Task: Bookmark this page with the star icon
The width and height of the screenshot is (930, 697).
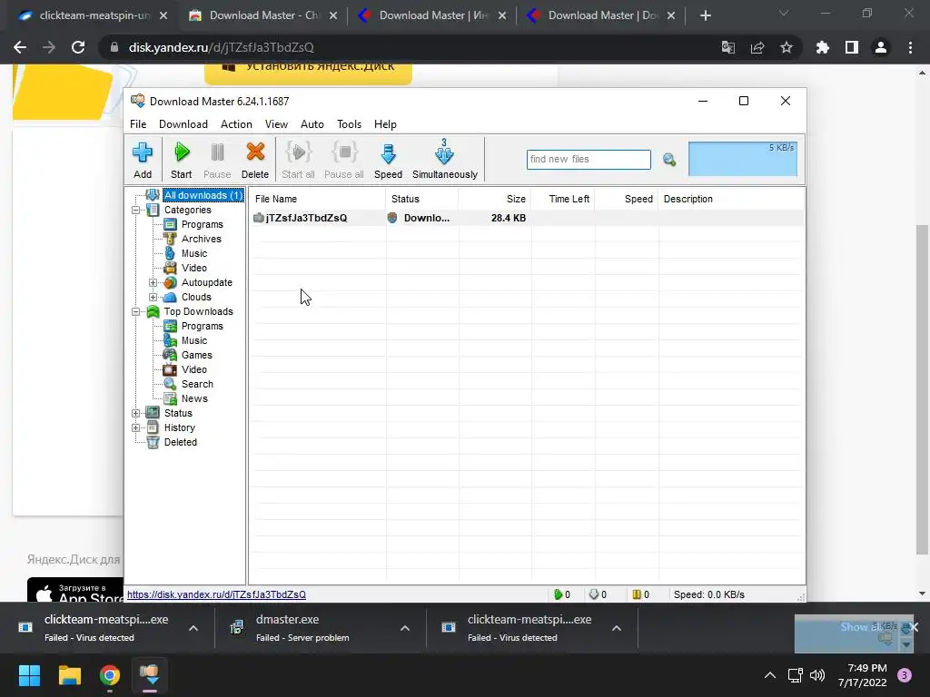Action: click(787, 47)
